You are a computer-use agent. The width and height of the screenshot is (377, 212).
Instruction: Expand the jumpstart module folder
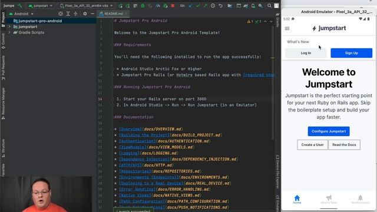[9, 26]
